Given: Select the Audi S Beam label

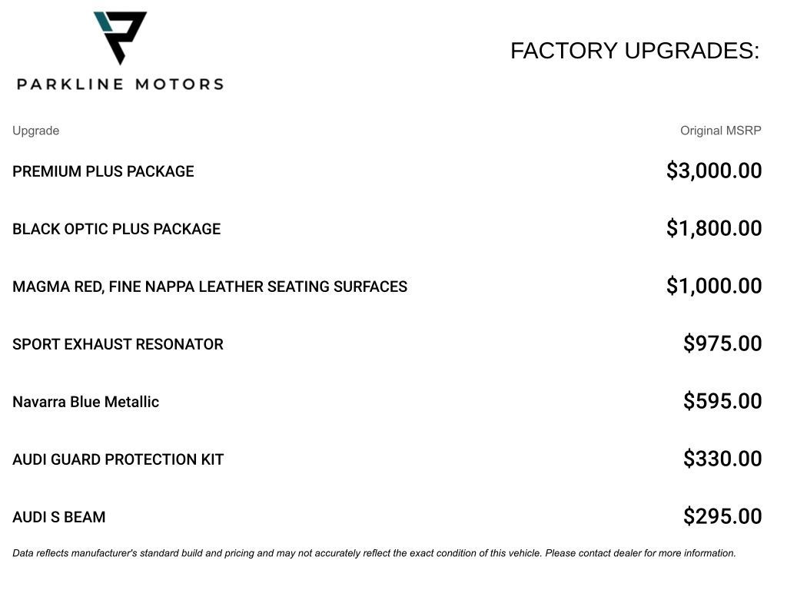Looking at the screenshot, I should pos(58,517).
